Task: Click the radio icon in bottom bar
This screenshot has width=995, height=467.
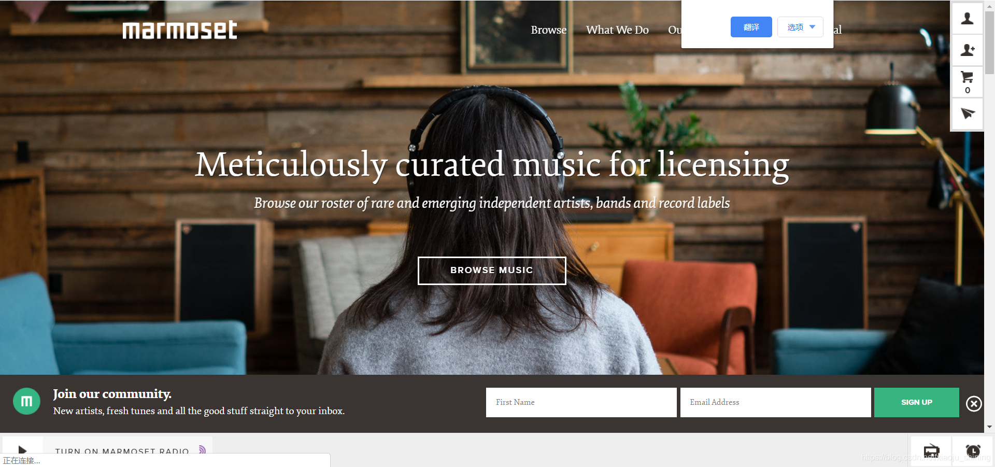Action: point(931,450)
